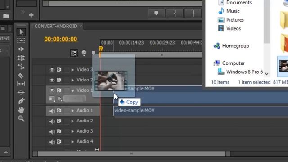The width and height of the screenshot is (288, 162).
Task: Toggle timeline Snap magnet icon
Action: (74, 53)
